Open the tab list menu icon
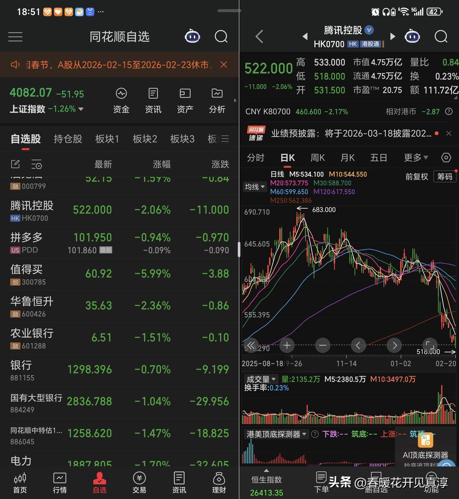Screen dimensions: 459x499 (x=225, y=139)
